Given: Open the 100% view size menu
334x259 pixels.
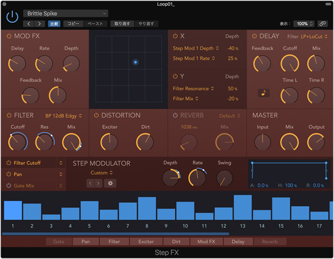Looking at the screenshot, I should (x=304, y=23).
